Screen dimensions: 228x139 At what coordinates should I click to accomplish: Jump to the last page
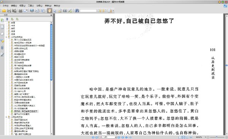click(123, 137)
